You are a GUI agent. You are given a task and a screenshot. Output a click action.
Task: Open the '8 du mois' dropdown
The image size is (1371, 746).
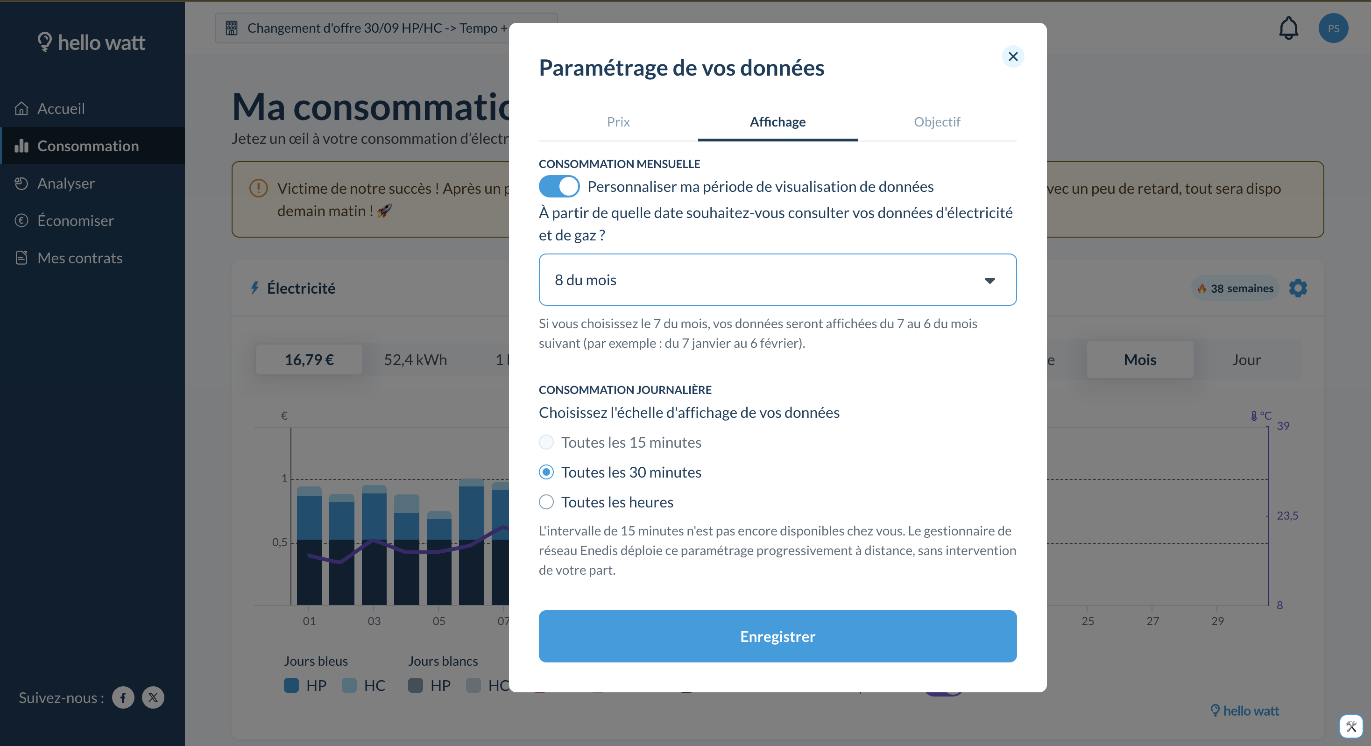coord(777,280)
